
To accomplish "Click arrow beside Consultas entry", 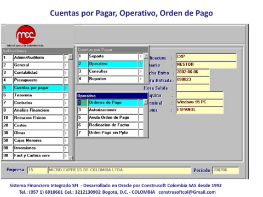I will tap(141, 72).
